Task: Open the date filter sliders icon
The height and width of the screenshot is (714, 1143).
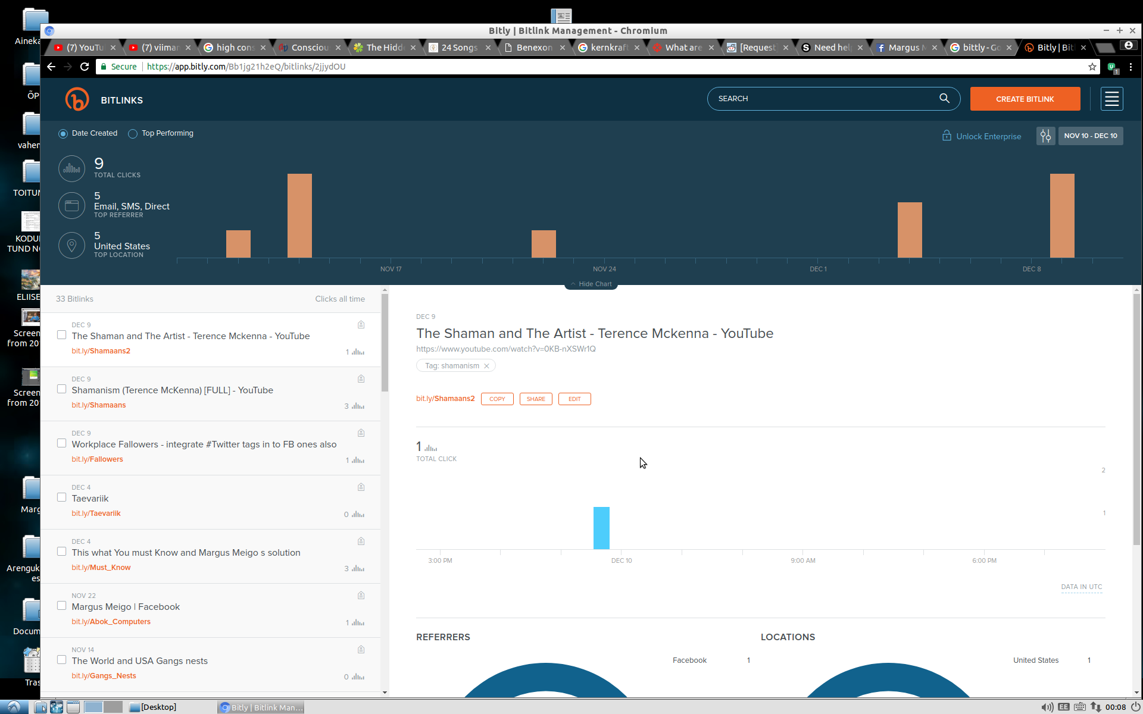Action: [x=1045, y=136]
